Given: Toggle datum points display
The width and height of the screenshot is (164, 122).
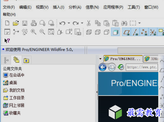Looking at the screenshot, I should 144,32.
